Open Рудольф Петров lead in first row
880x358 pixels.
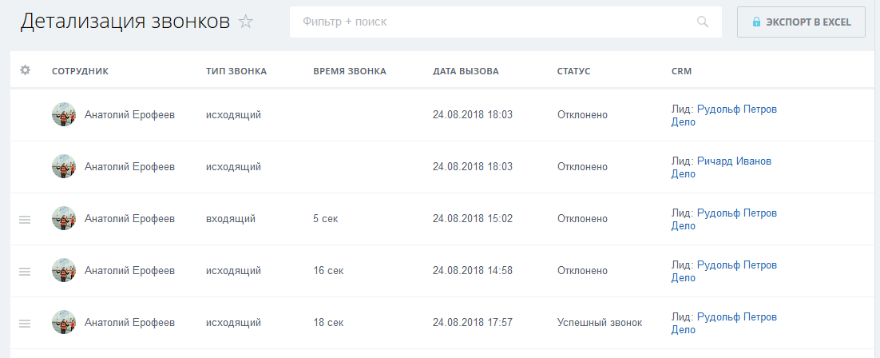[x=737, y=109]
